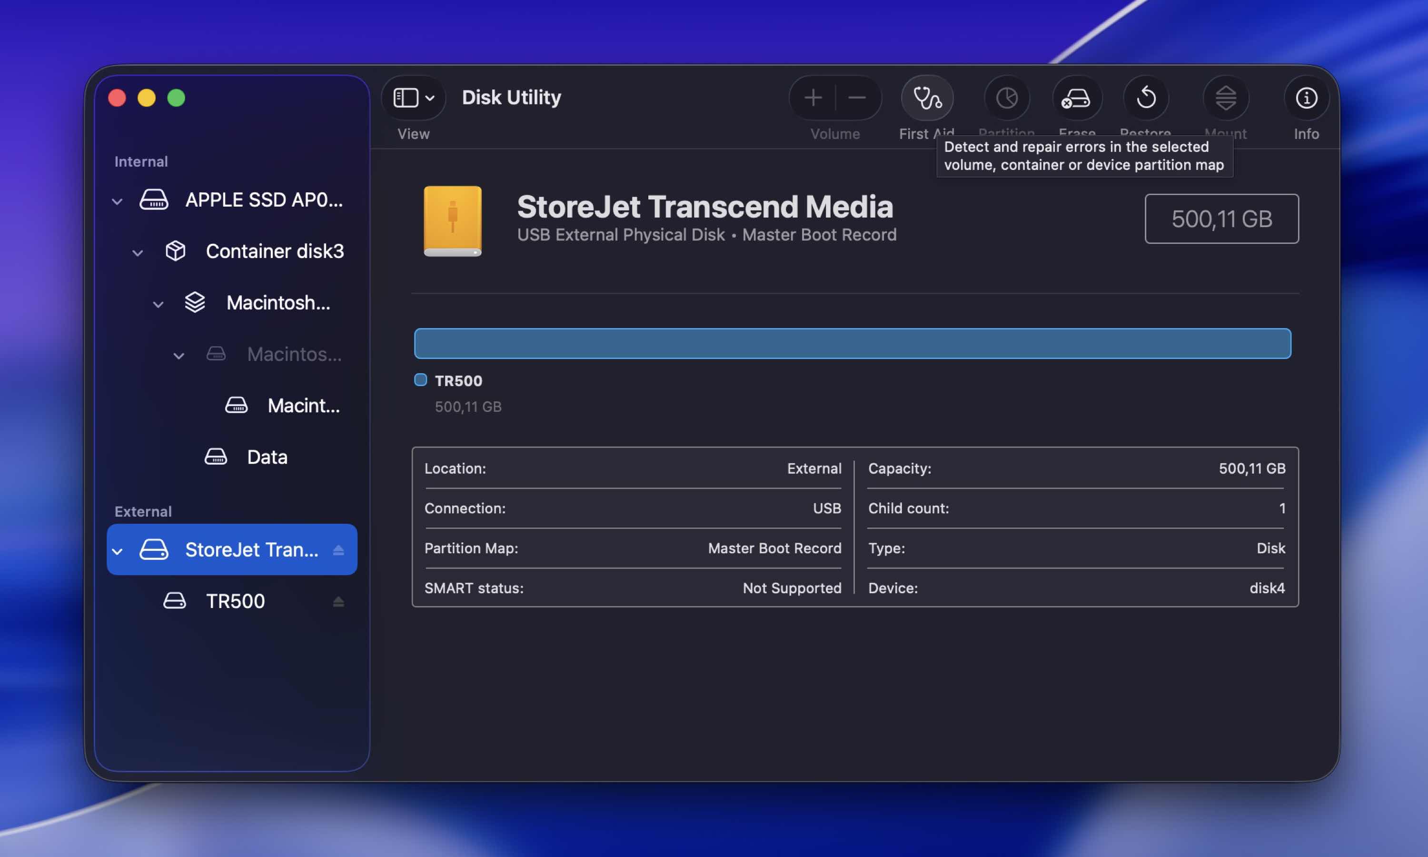Select StoreJet Tran... external disk row
The image size is (1428, 857).
[232, 549]
